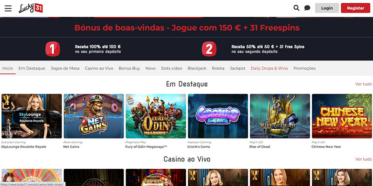Open Daily Drops & Wins tab
373x186 pixels.
(x=269, y=68)
